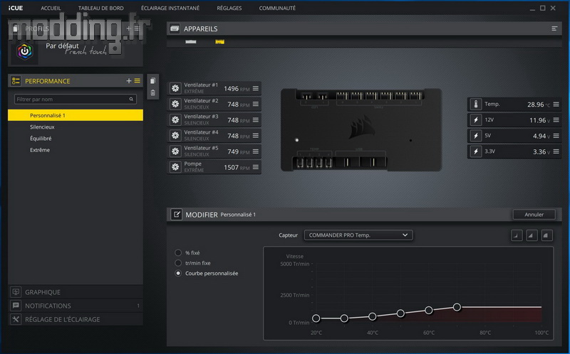Image resolution: width=570 pixels, height=354 pixels.
Task: Open the Réglage de l'éclairage section
Action: (x=76, y=319)
